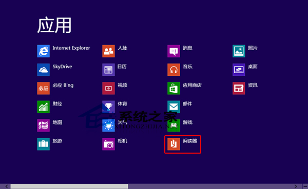The image size is (308, 189).
Task: Open the 体育 sports trophy icon
Action: coord(108,107)
